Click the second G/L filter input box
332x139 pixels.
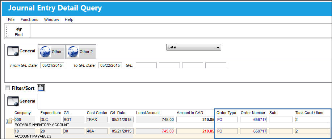click(x=169, y=65)
